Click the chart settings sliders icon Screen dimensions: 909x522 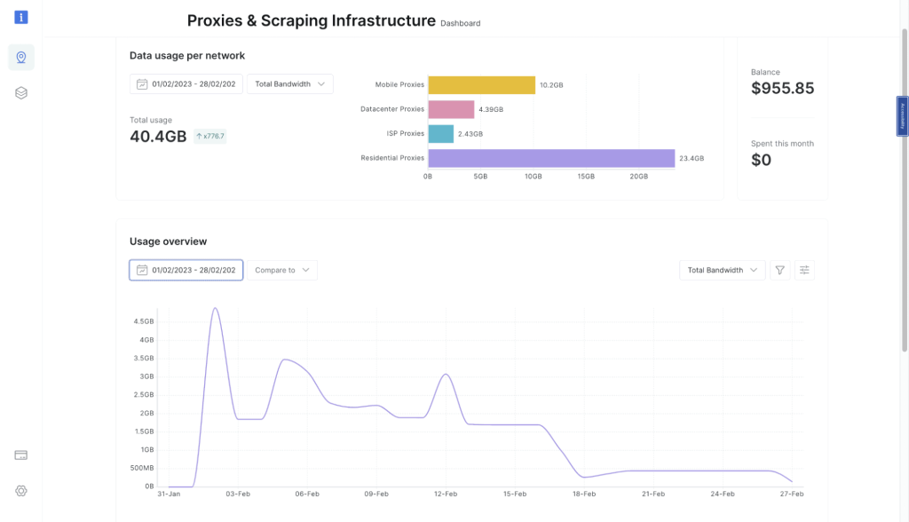(x=804, y=270)
